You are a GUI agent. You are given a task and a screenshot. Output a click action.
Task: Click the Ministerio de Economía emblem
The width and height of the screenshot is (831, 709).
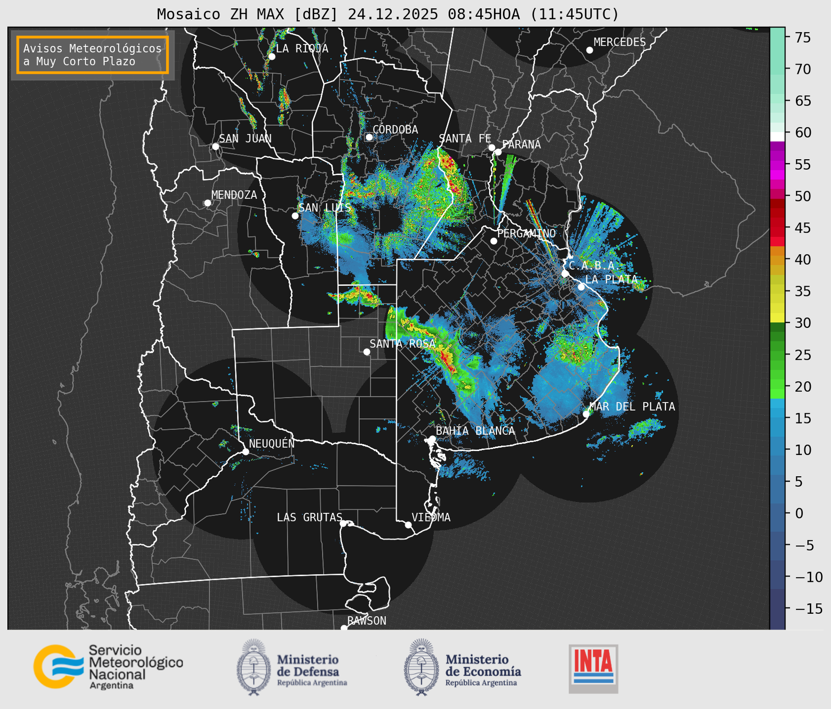[x=421, y=667]
